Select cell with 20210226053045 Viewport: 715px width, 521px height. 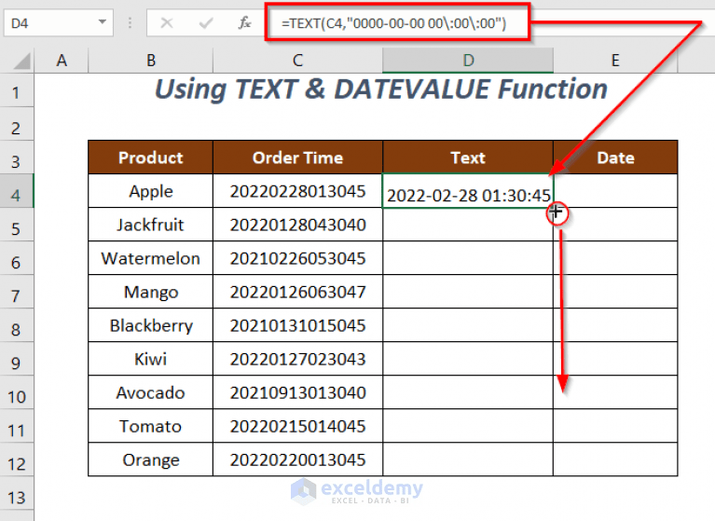[297, 258]
